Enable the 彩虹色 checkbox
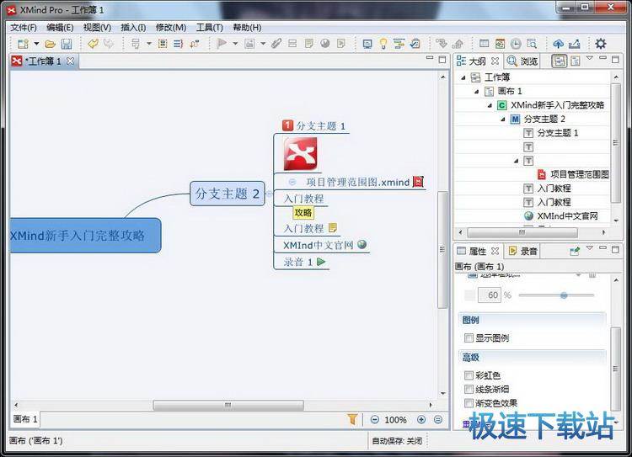This screenshot has width=632, height=457. [x=469, y=375]
